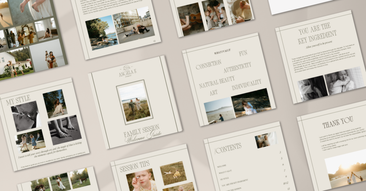Click the '/CONTENTS' heading
The height and width of the screenshot is (191, 366).
coord(228,148)
